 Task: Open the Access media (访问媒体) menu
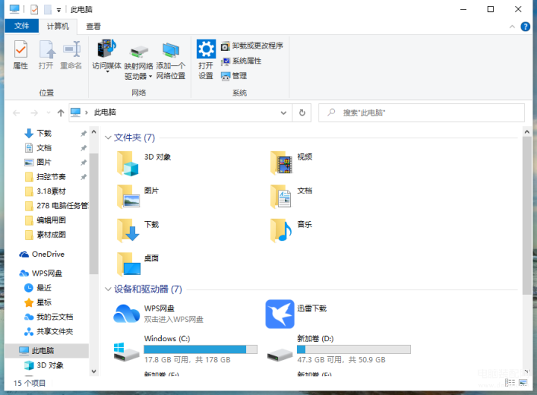107,56
